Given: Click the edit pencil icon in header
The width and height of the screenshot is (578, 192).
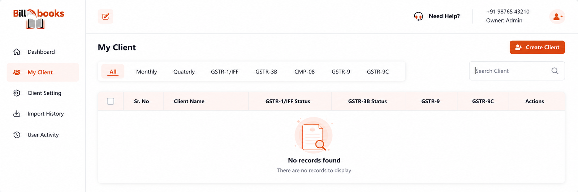Looking at the screenshot, I should tap(105, 17).
